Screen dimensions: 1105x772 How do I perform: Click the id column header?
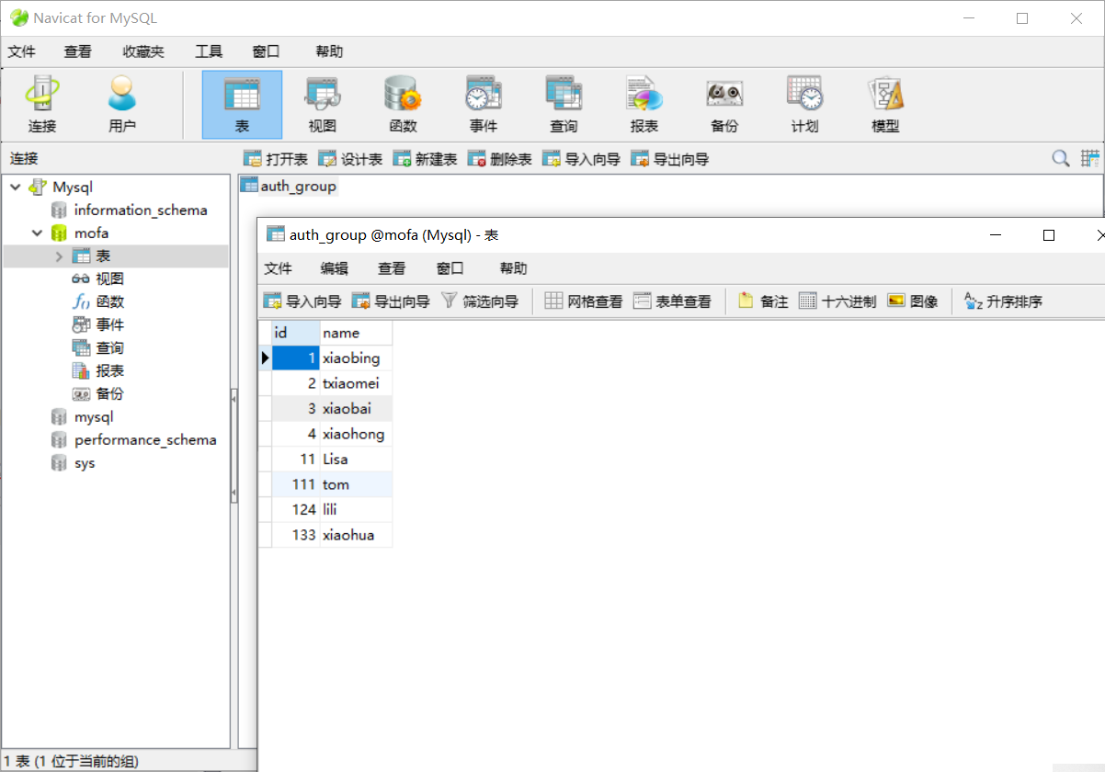[x=295, y=333]
